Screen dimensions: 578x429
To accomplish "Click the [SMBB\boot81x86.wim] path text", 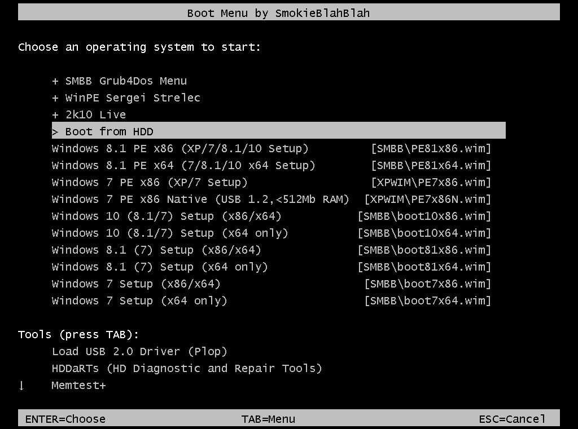I will point(424,250).
